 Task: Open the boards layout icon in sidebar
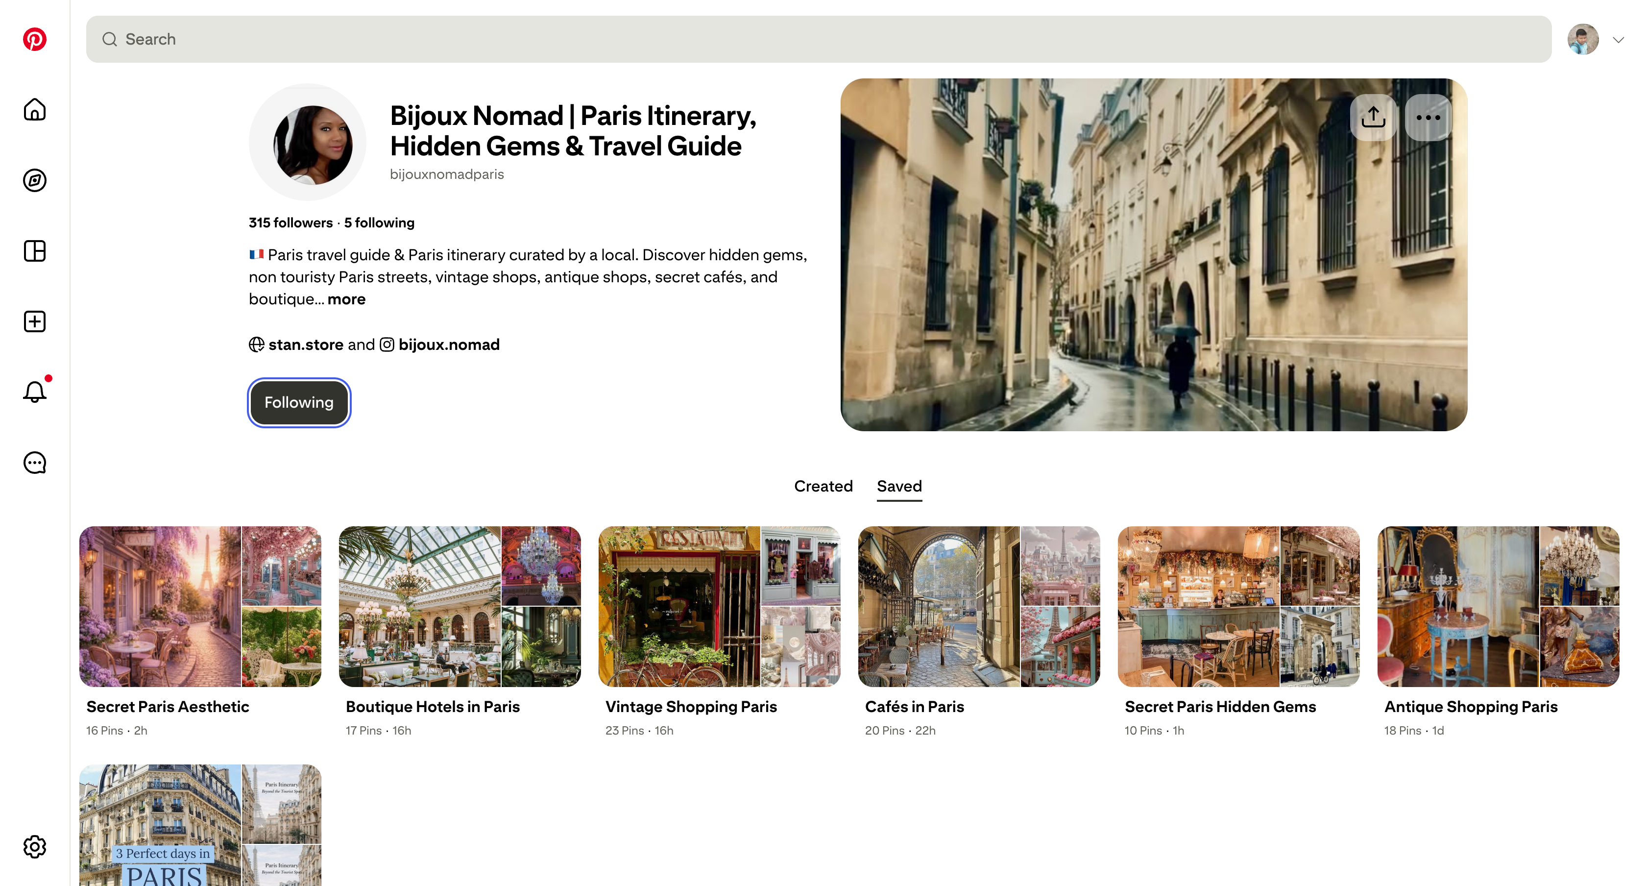(x=34, y=250)
